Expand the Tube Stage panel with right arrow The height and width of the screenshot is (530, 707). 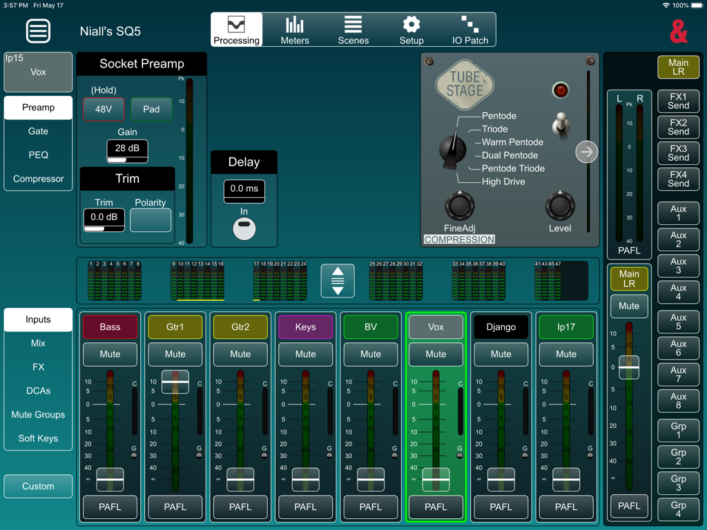586,152
